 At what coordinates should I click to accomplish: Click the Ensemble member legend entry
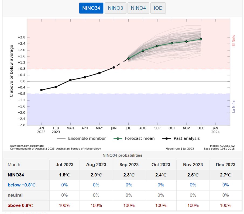click(x=81, y=139)
